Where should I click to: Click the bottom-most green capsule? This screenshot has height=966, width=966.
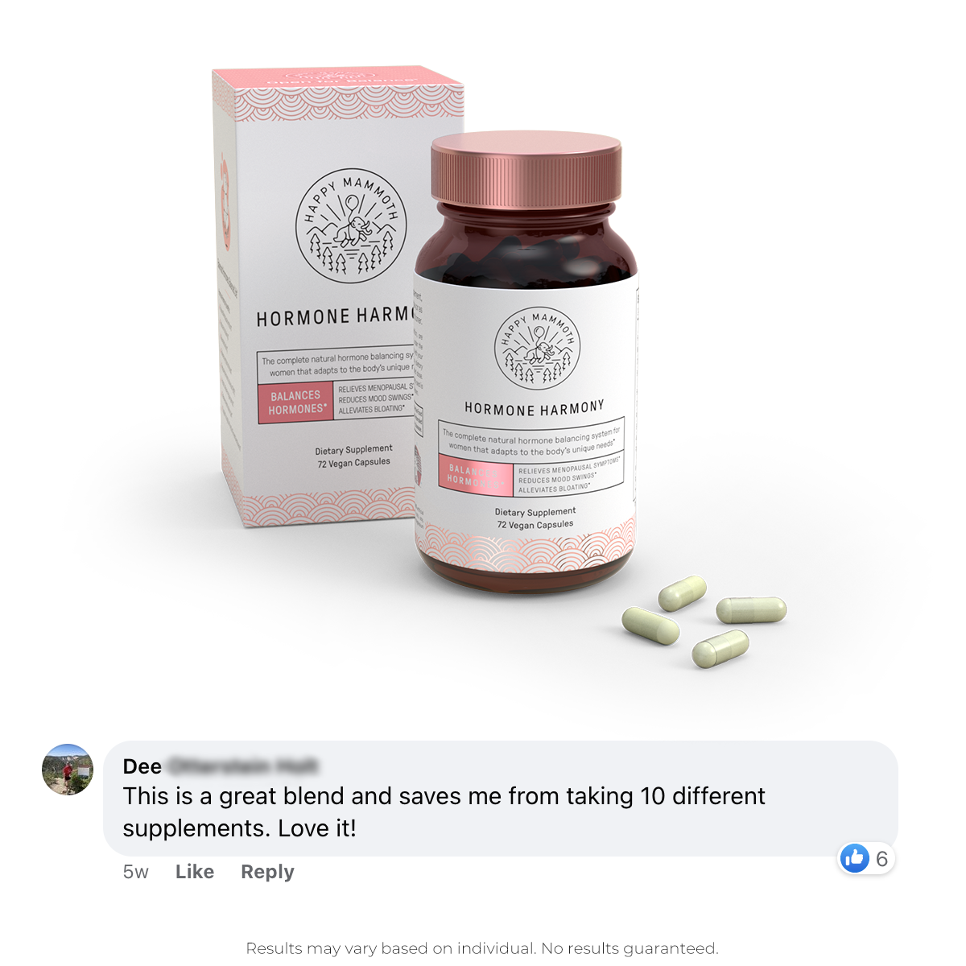(720, 649)
